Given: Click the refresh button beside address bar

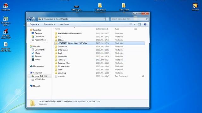Looking at the screenshot, I should [107, 19].
